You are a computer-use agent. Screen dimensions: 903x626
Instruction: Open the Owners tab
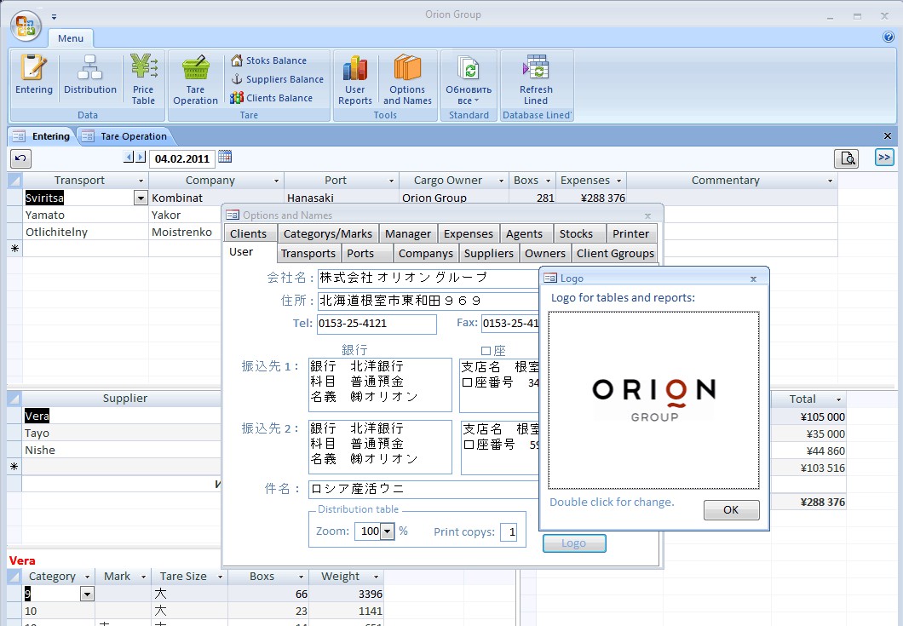click(x=545, y=254)
